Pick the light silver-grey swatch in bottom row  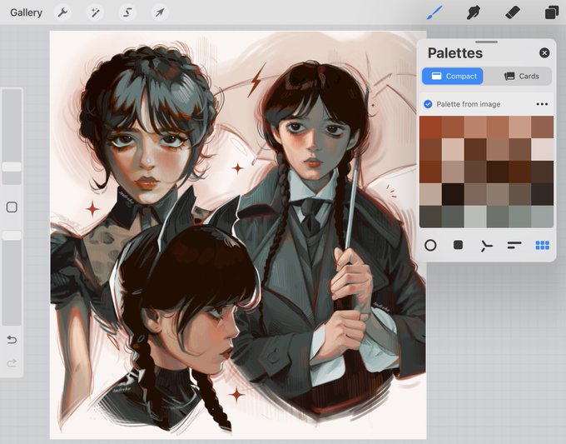point(475,217)
